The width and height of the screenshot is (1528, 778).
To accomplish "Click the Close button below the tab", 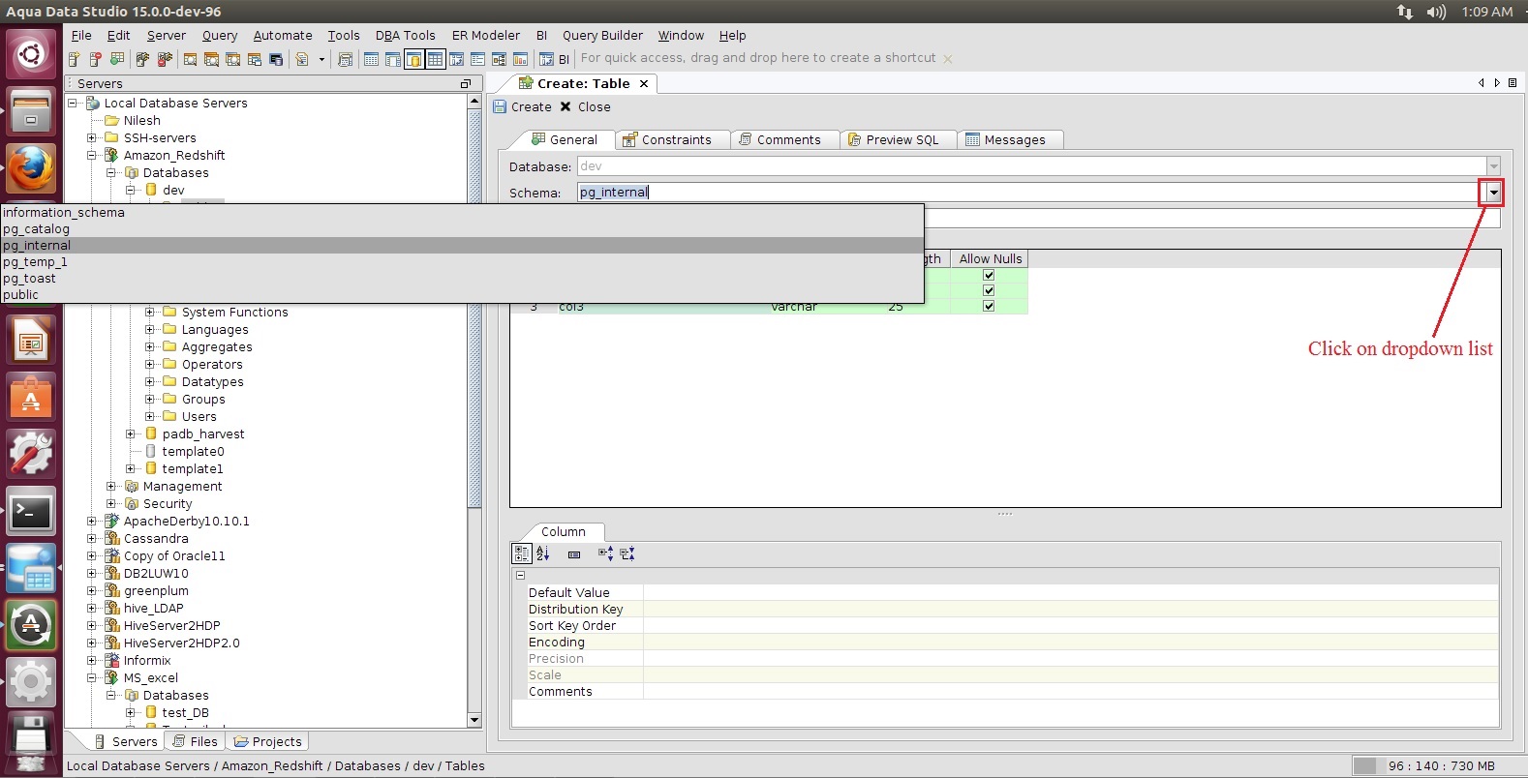I will (586, 107).
